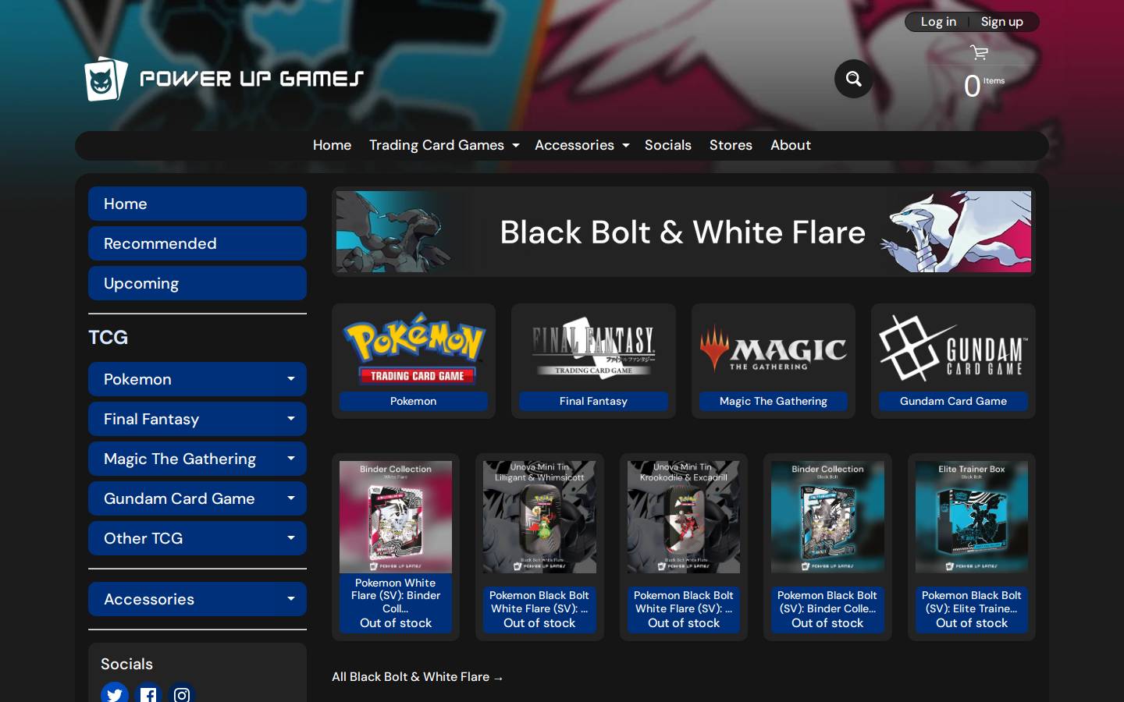Click the sidebar Upcoming button
The height and width of the screenshot is (702, 1124).
coord(197,283)
